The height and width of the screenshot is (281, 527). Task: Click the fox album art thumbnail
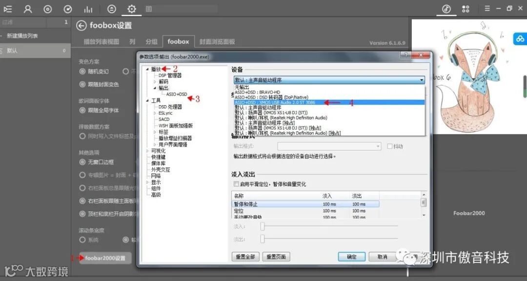(469, 76)
